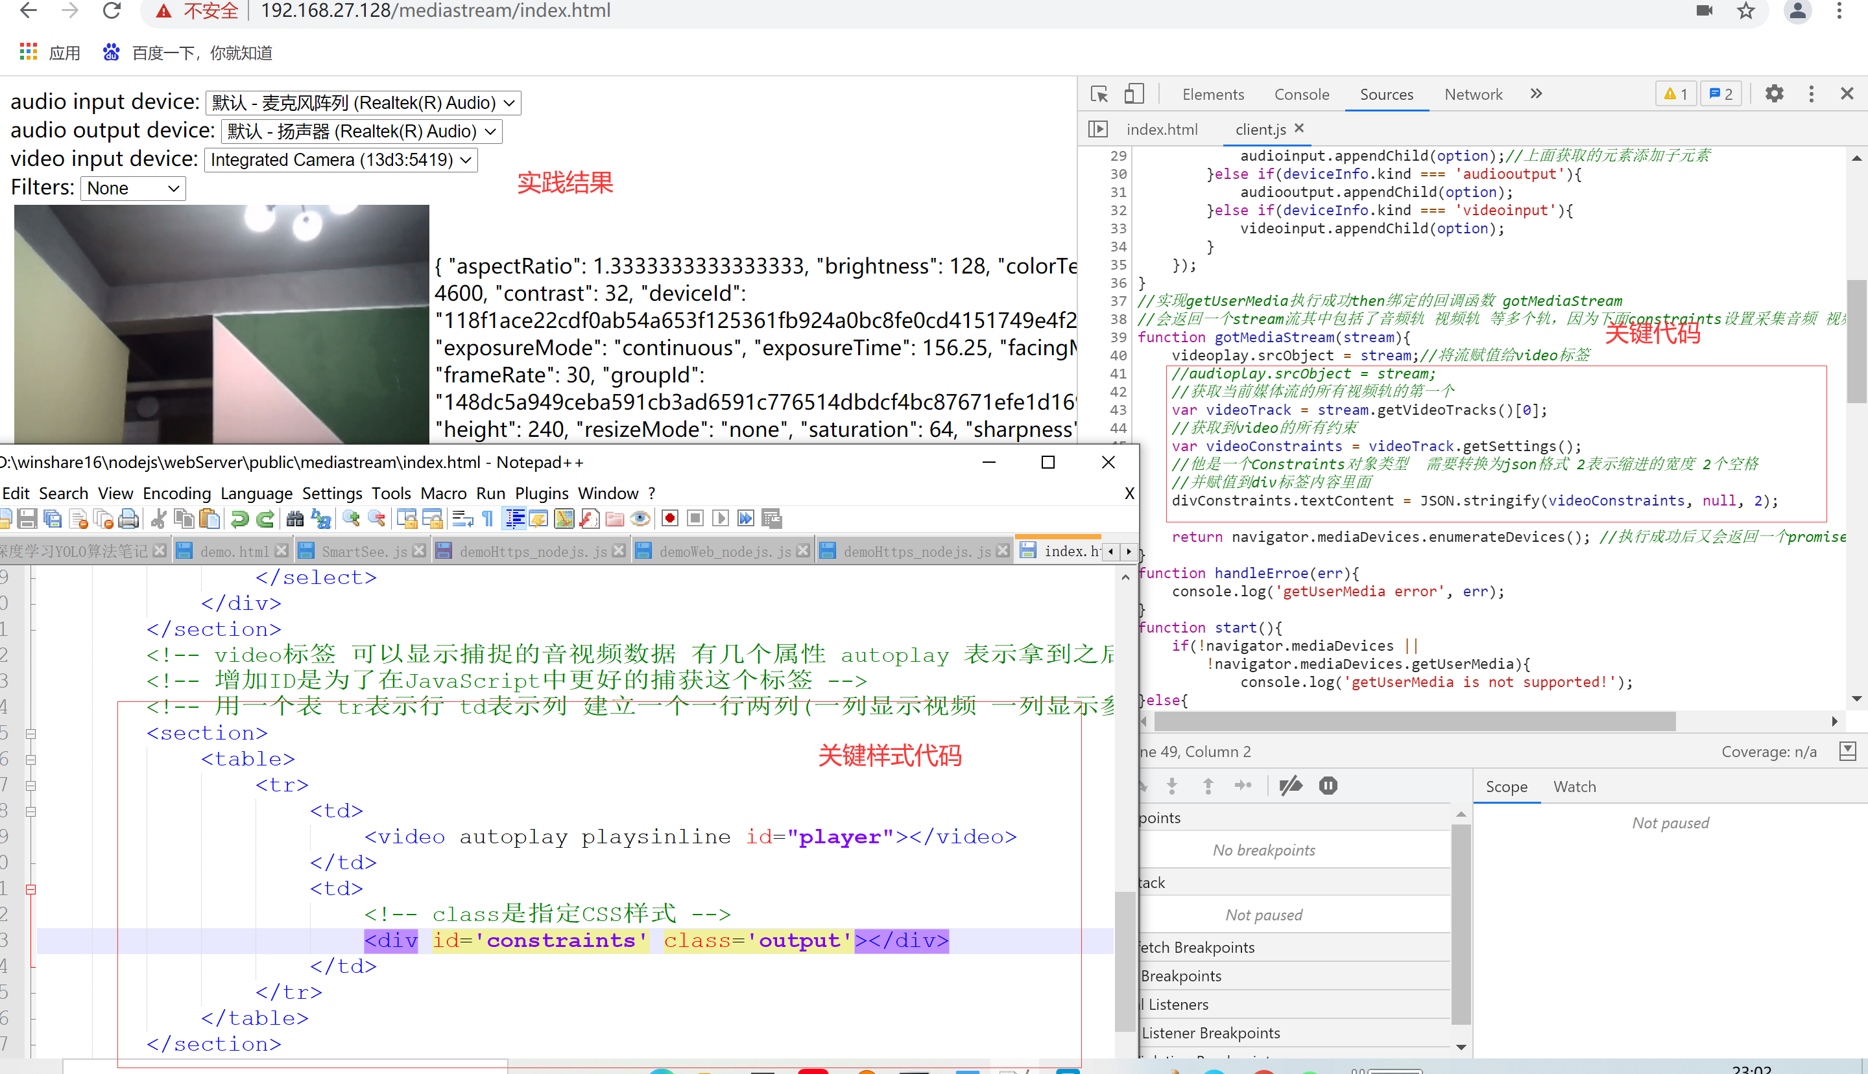The width and height of the screenshot is (1868, 1074).
Task: Click the DevTools code horizontal scrollbar
Action: (1413, 721)
